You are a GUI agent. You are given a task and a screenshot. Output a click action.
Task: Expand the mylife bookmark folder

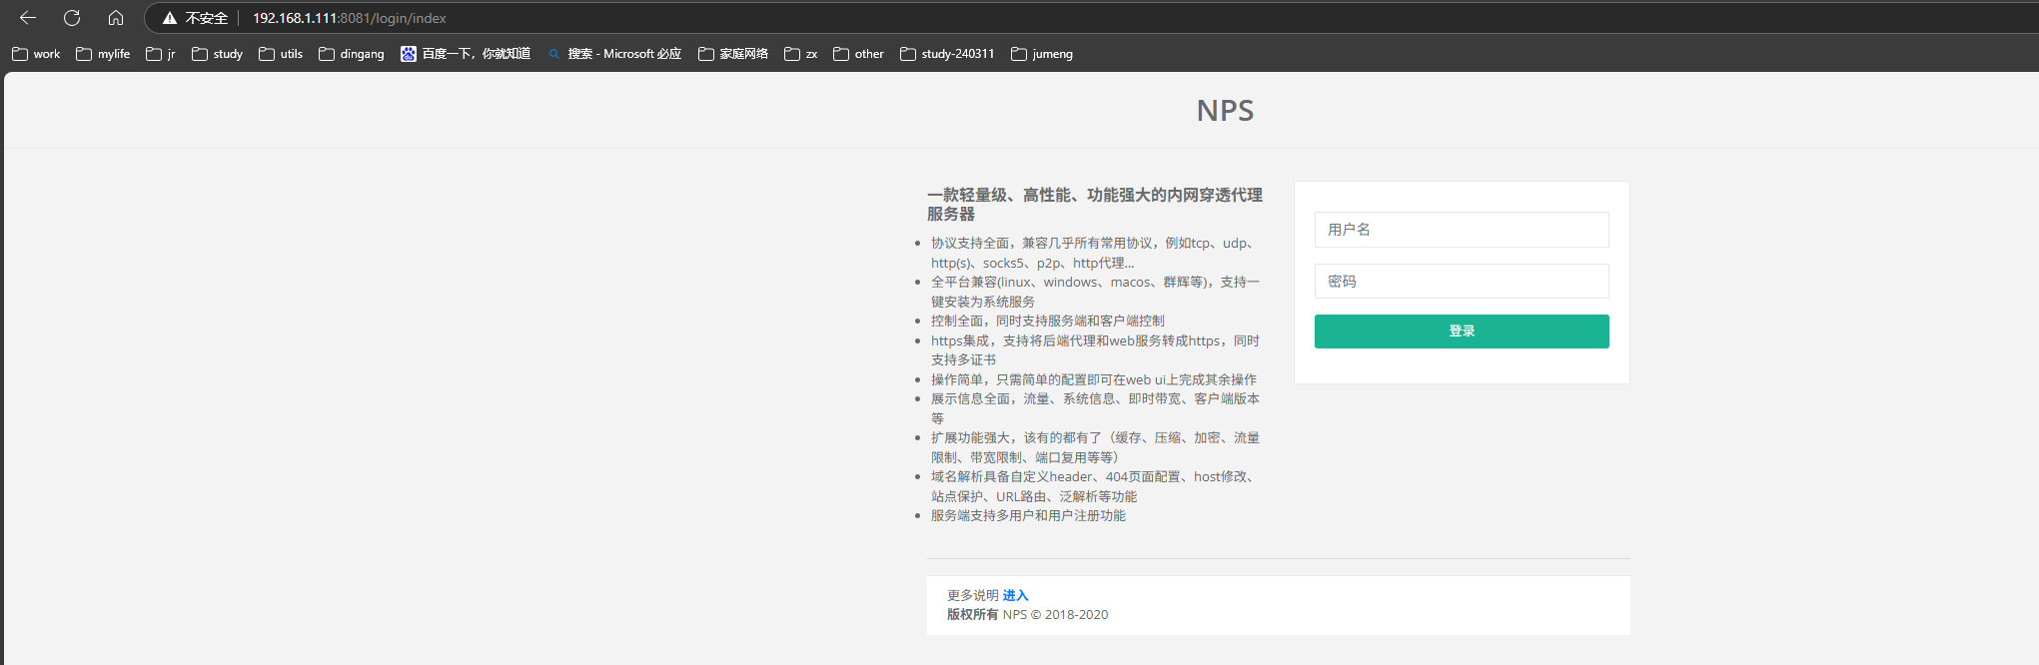[x=103, y=54]
